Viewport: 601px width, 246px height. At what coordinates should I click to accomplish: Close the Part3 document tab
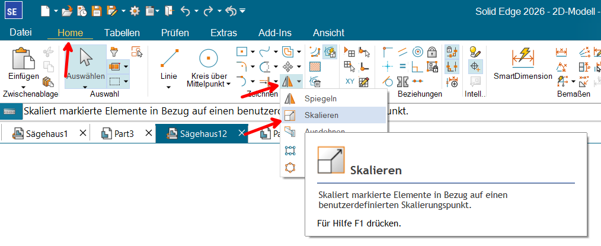tap(149, 133)
